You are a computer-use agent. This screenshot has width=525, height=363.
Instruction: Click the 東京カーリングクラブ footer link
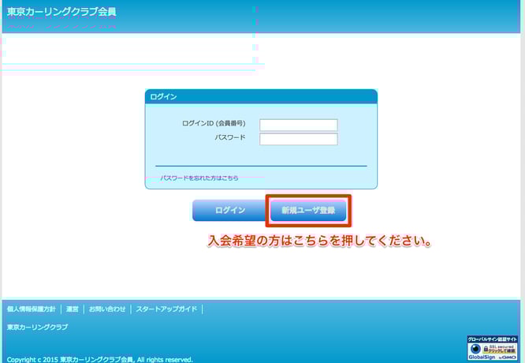[37, 327]
